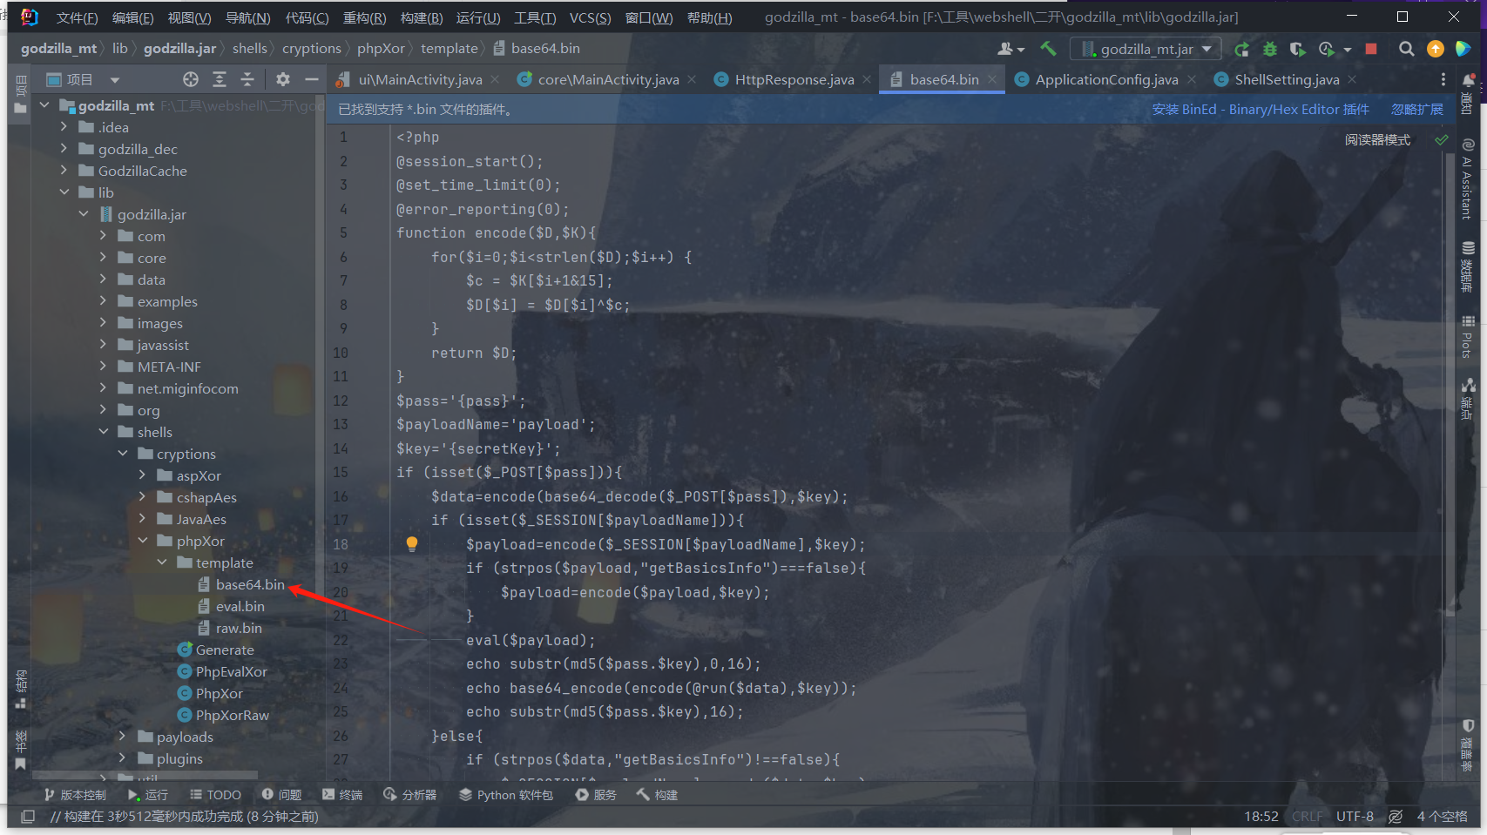This screenshot has width=1487, height=835.
Task: Click the 4 个空格 indent setting
Action: point(1442,817)
